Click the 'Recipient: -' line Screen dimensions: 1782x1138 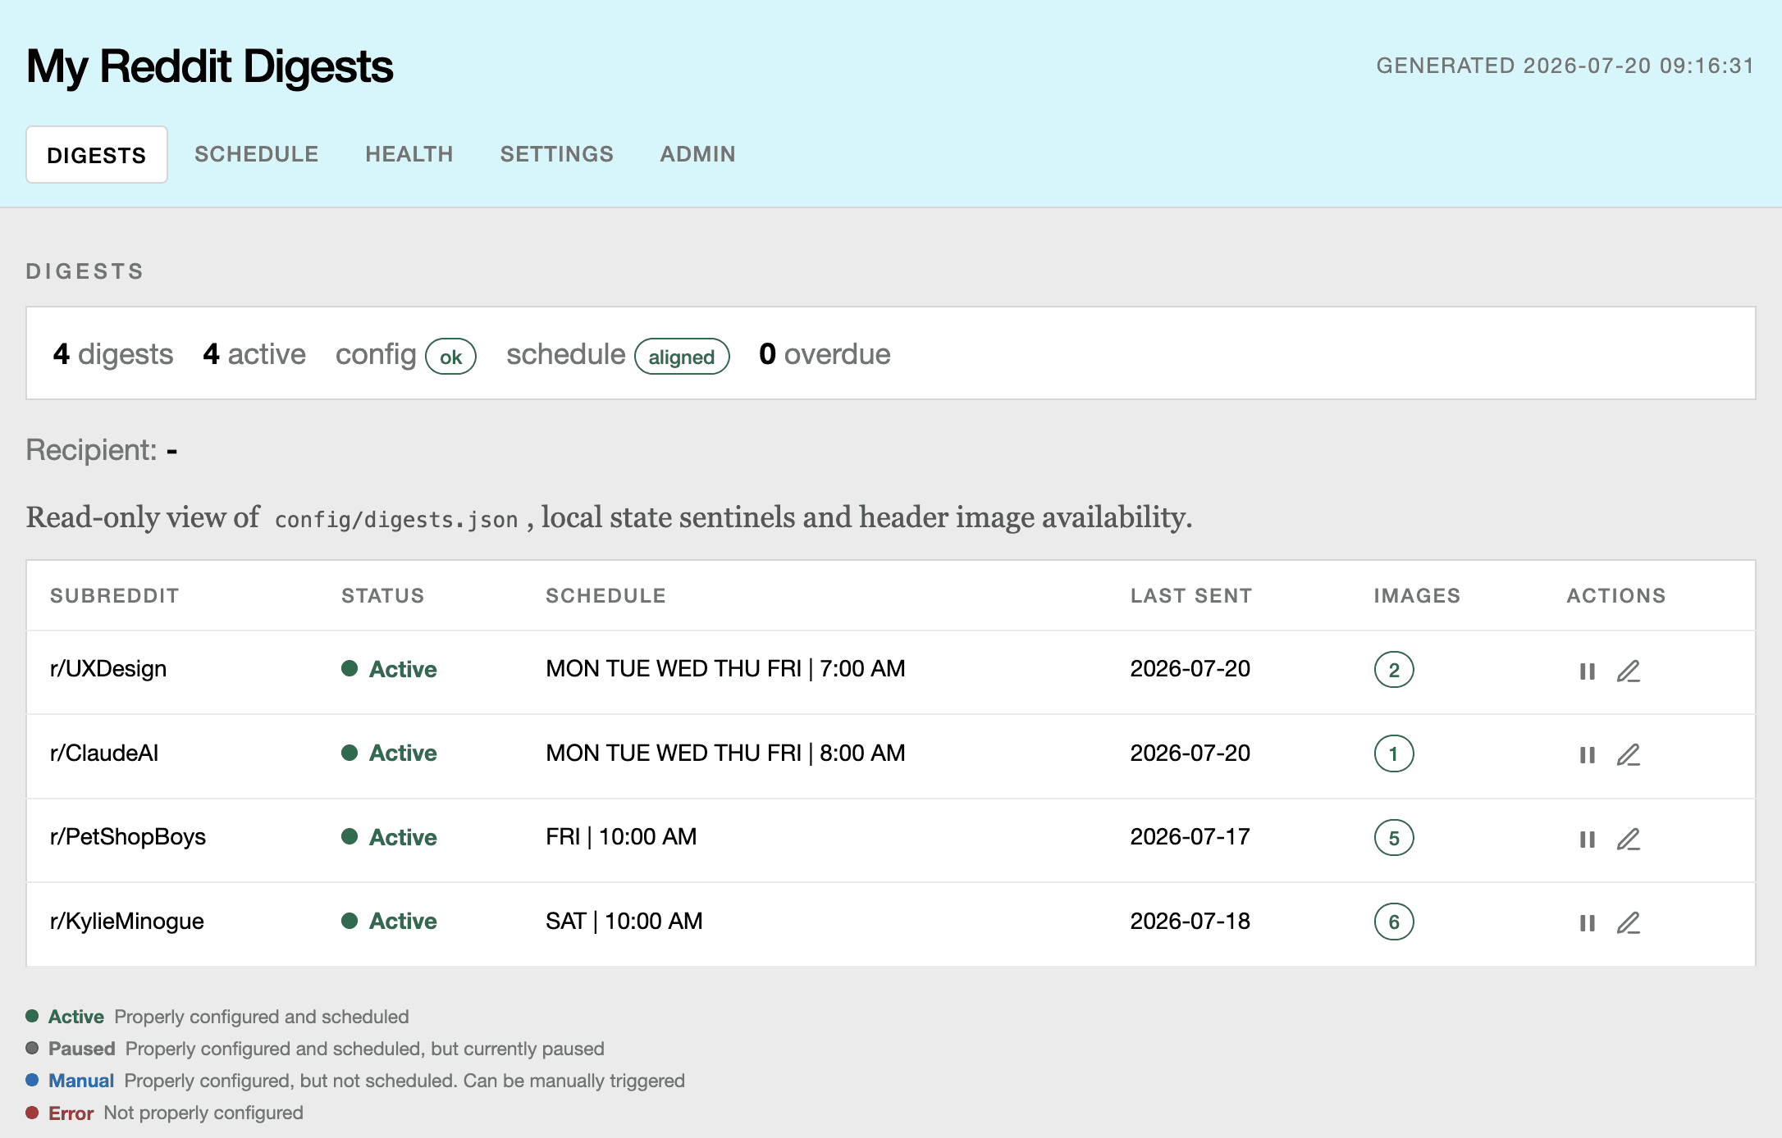click(102, 450)
